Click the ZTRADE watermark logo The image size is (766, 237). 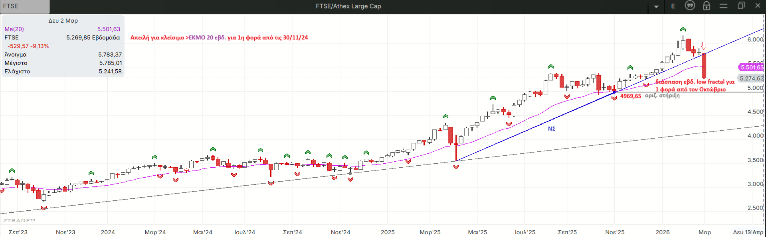pos(19,220)
